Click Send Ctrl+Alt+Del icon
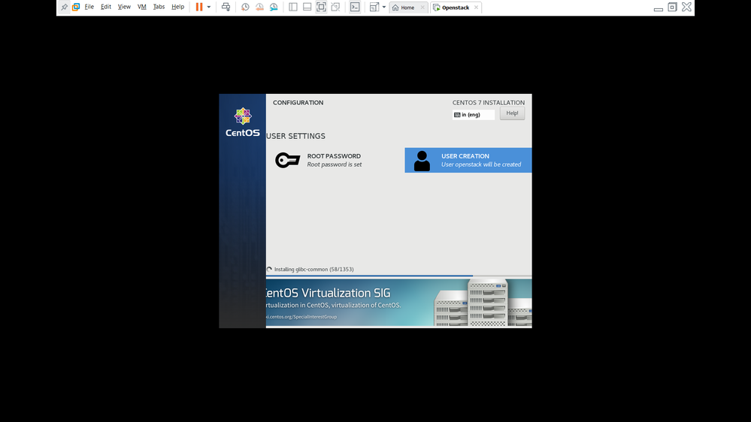Image resolution: width=751 pixels, height=422 pixels. click(226, 7)
